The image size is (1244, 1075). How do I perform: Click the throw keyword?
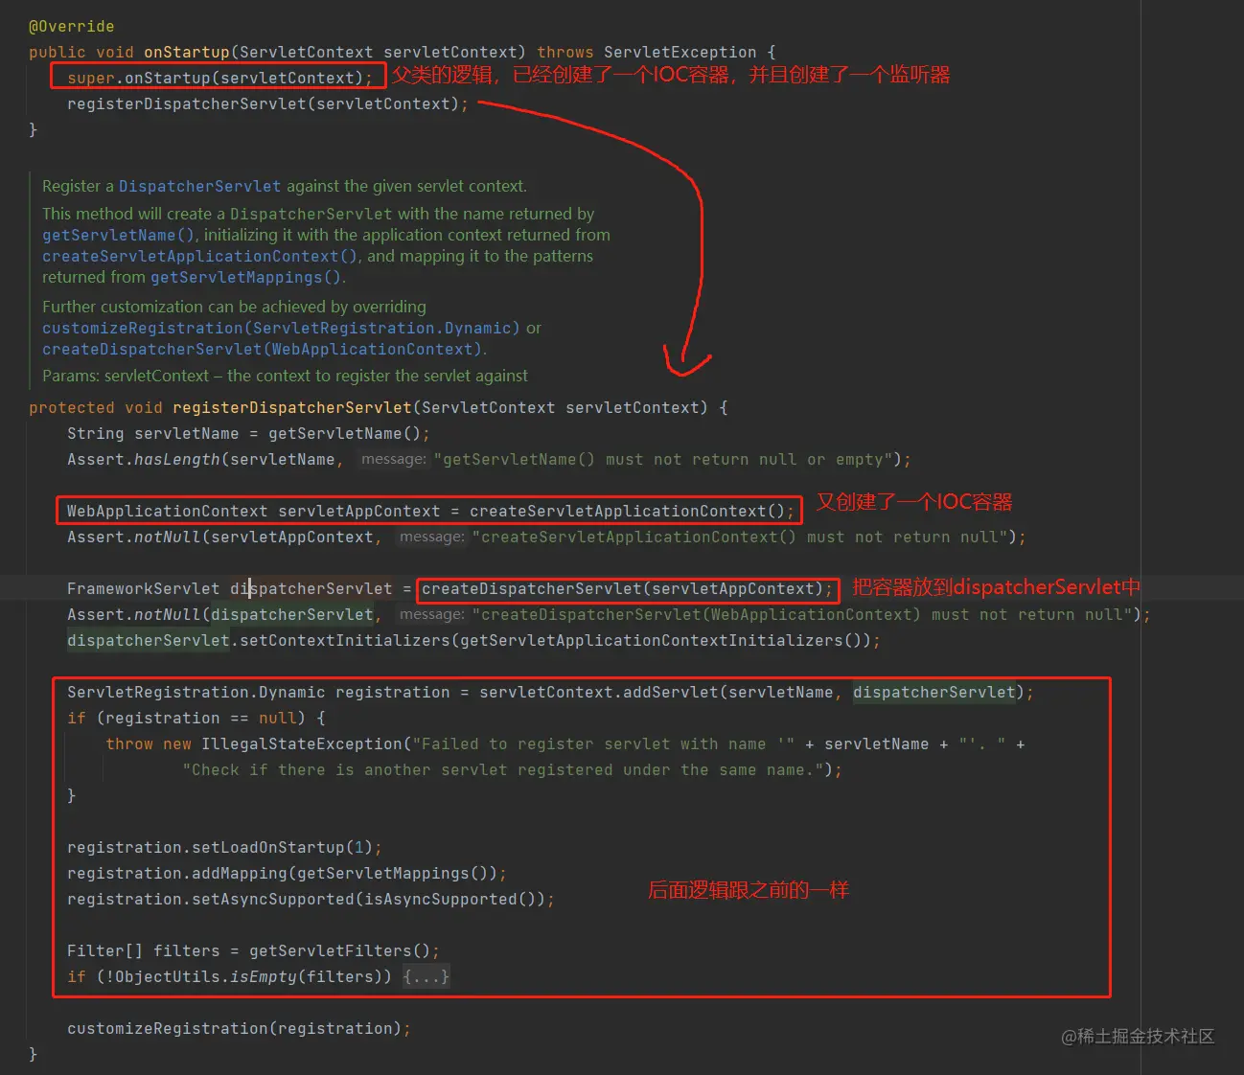pos(129,743)
